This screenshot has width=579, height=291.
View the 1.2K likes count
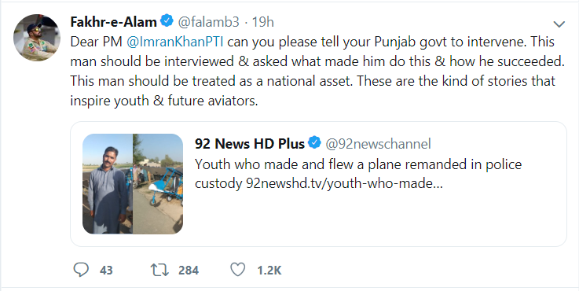tap(269, 271)
